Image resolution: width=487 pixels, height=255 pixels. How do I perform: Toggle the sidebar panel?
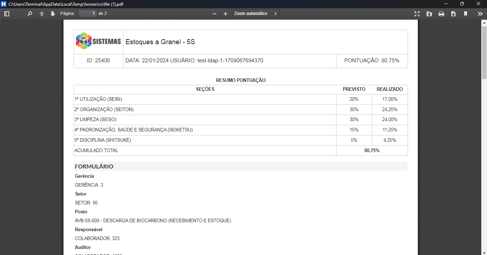(x=6, y=14)
